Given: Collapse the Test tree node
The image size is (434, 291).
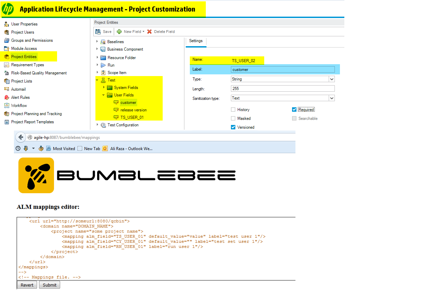Looking at the screenshot, I should pos(97,80).
